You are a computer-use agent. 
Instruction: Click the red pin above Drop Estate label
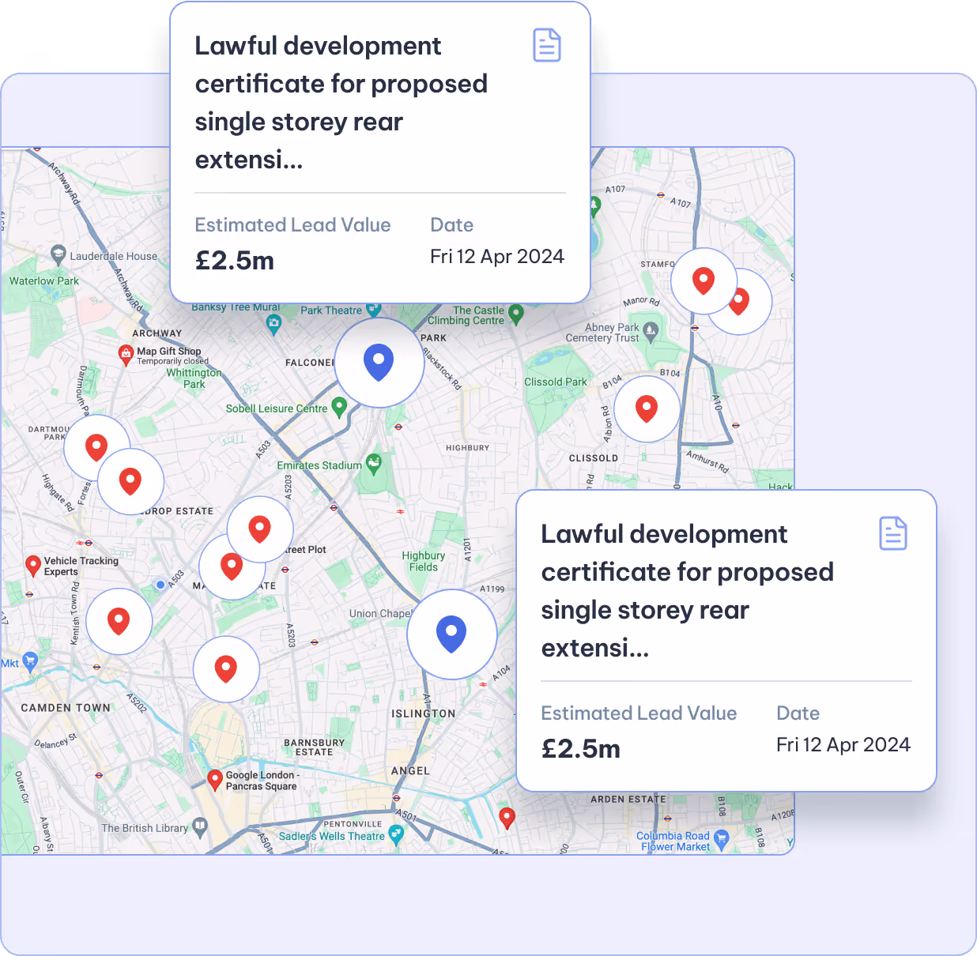pos(130,481)
